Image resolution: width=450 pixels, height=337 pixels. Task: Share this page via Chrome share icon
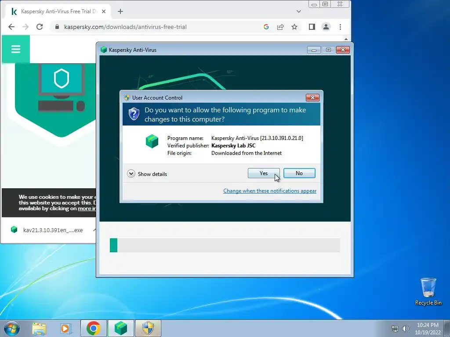tap(280, 27)
